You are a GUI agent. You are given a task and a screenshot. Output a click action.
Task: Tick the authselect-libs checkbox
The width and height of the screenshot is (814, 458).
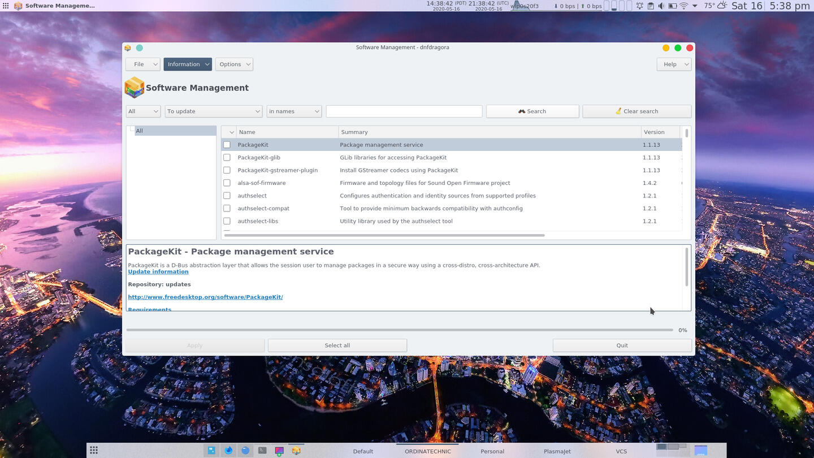coord(227,221)
